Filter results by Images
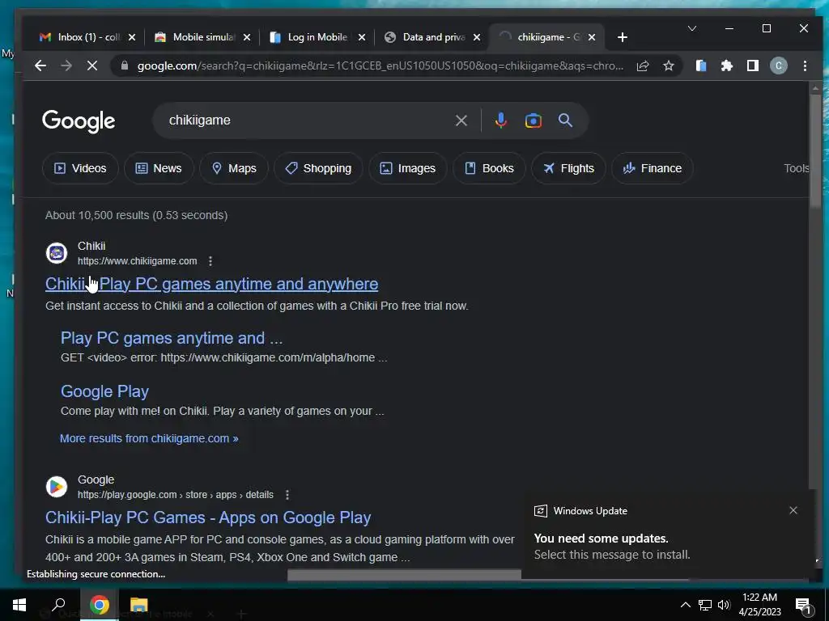Image resolution: width=829 pixels, height=621 pixels. coord(408,168)
